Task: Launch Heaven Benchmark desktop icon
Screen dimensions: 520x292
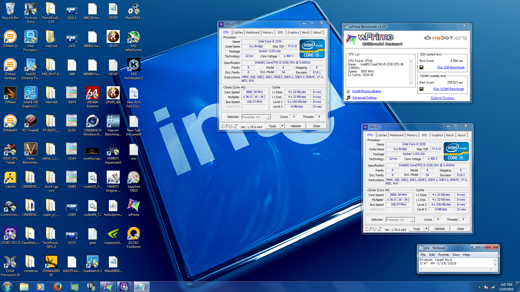Action: 113,125
